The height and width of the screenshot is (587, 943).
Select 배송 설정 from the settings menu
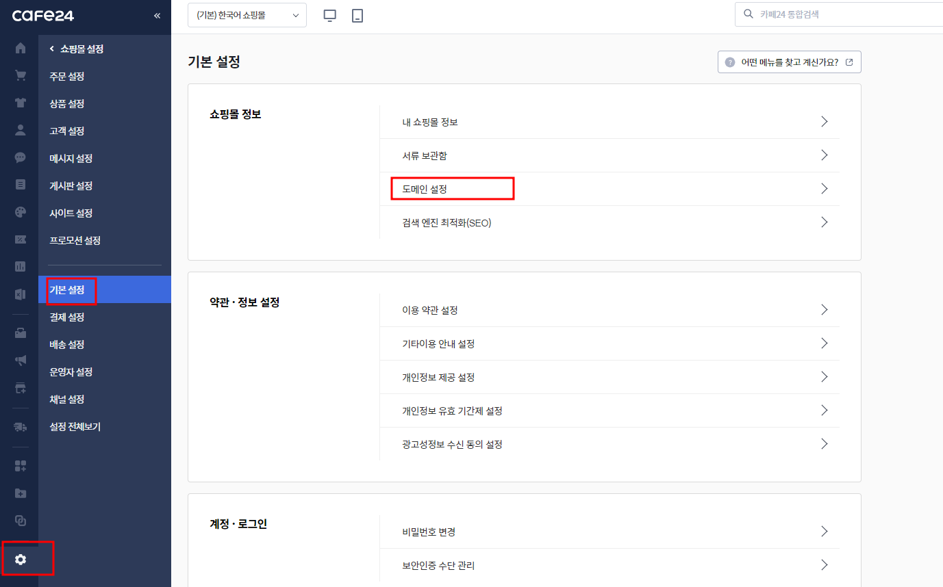pyautogui.click(x=68, y=344)
